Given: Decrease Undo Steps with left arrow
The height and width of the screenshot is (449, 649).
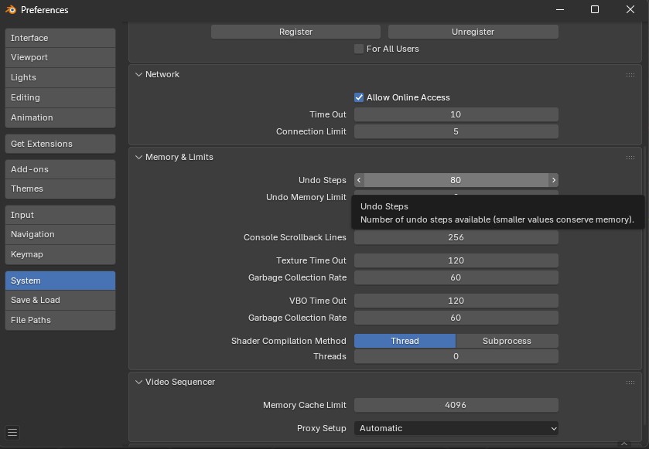Looking at the screenshot, I should [359, 180].
